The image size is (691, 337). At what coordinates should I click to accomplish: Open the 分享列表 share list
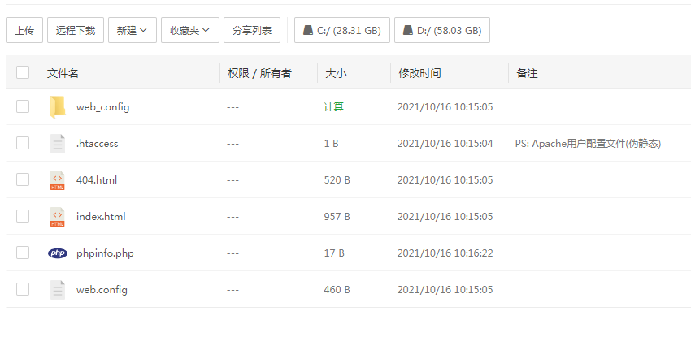[x=252, y=30]
